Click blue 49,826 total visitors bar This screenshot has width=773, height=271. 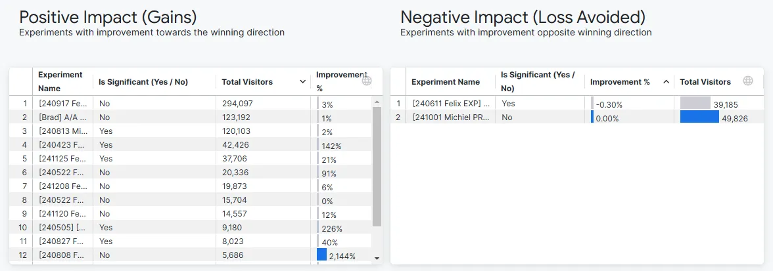[699, 117]
